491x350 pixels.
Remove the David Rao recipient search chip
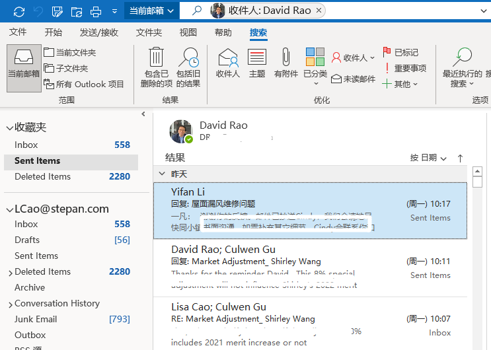(319, 11)
